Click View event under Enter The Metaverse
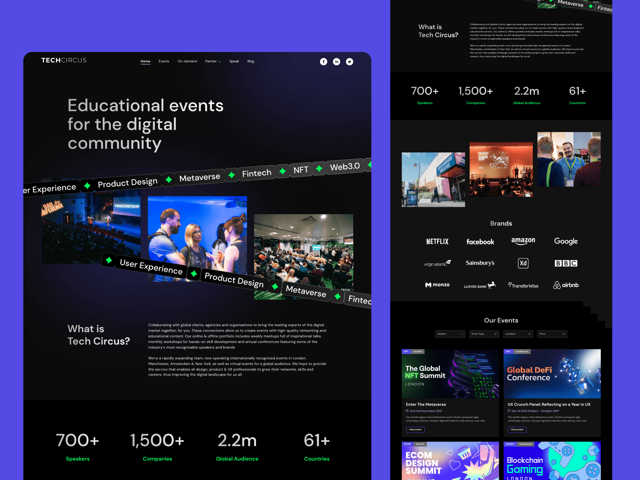This screenshot has height=480, width=640. tap(415, 430)
